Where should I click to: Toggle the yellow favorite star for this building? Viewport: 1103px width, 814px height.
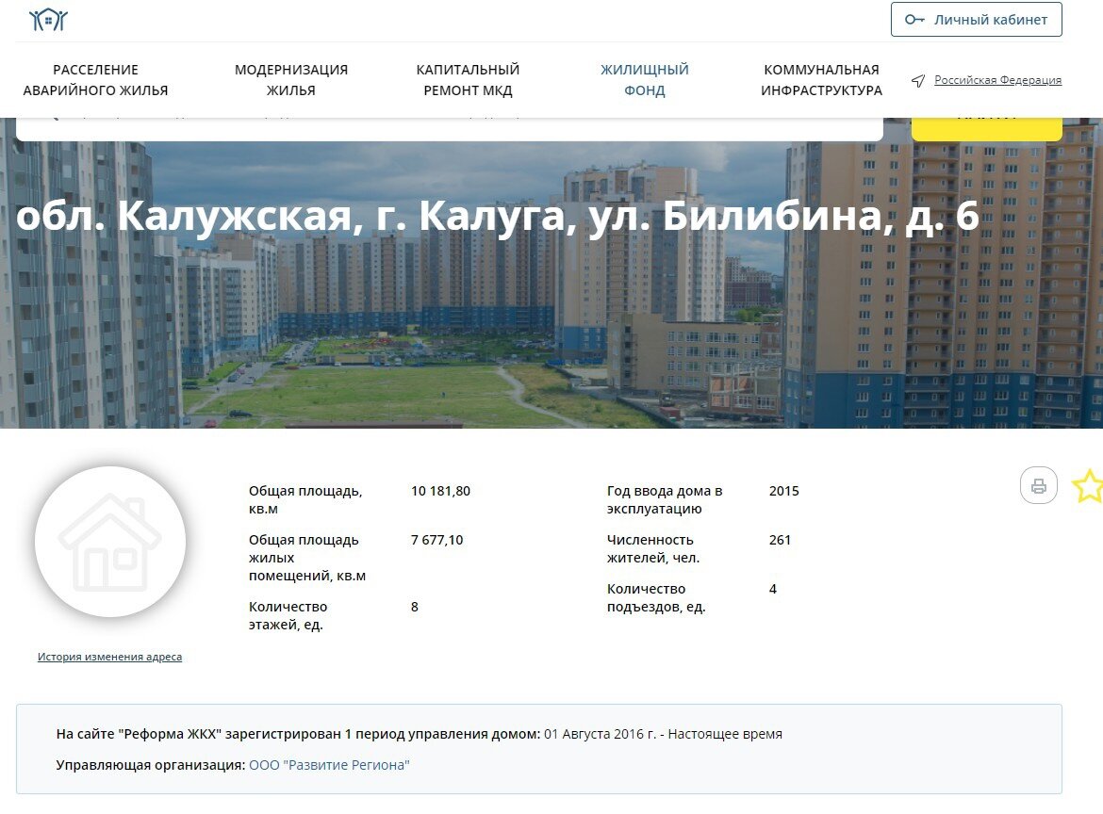1089,486
